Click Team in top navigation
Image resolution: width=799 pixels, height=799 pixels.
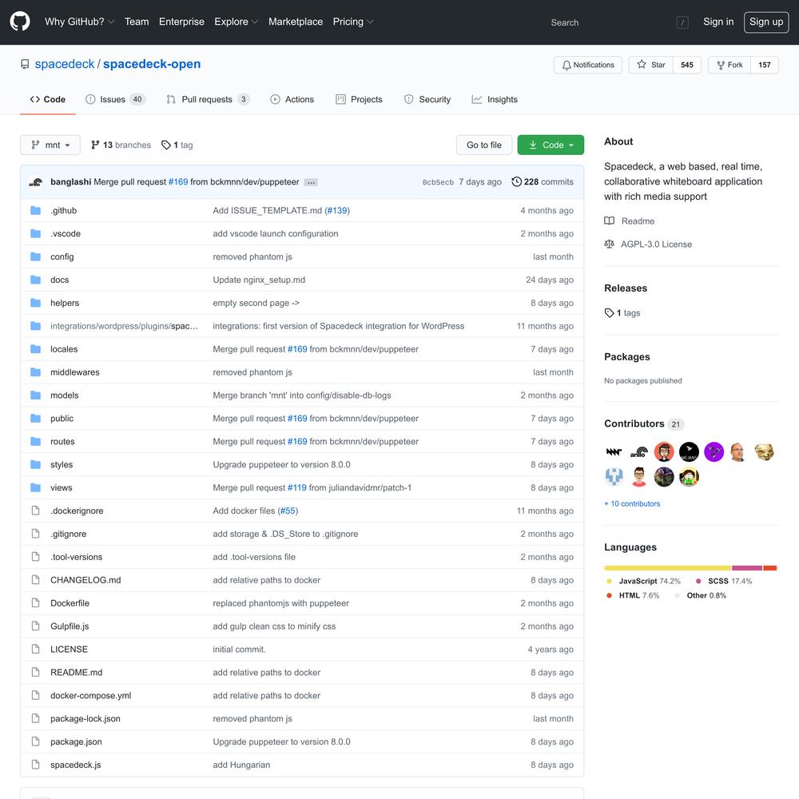[x=137, y=22]
